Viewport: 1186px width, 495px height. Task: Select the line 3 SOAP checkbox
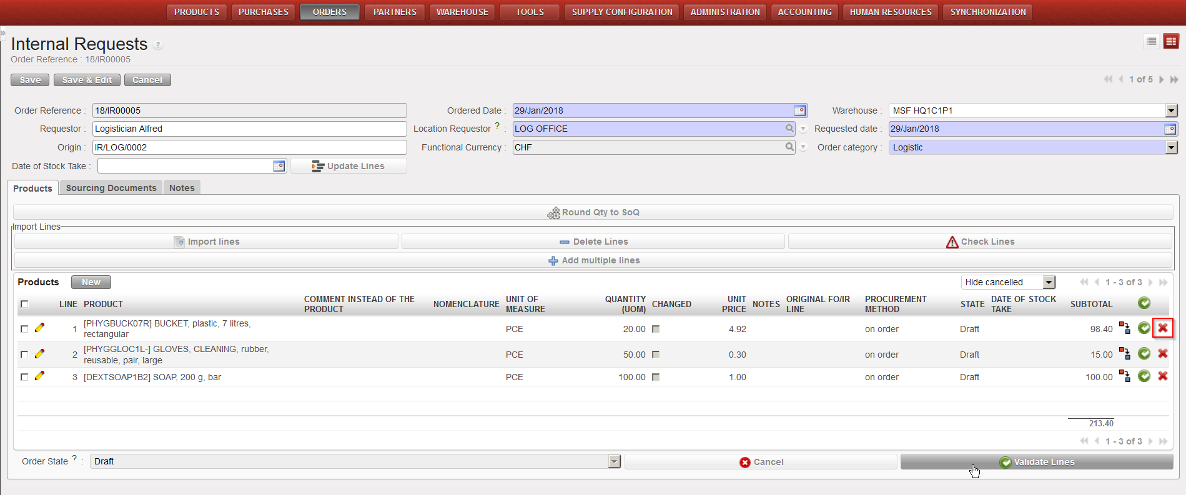coord(24,377)
